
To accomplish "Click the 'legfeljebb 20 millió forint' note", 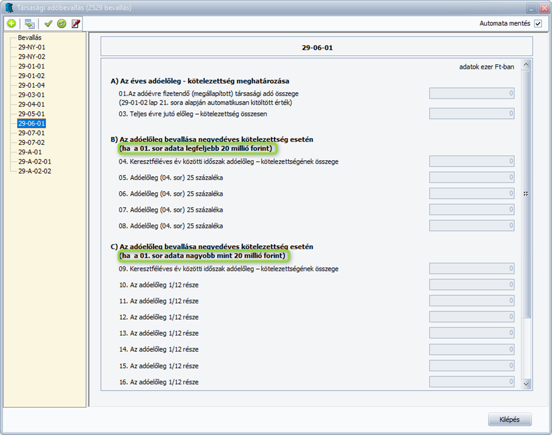I will [x=198, y=149].
